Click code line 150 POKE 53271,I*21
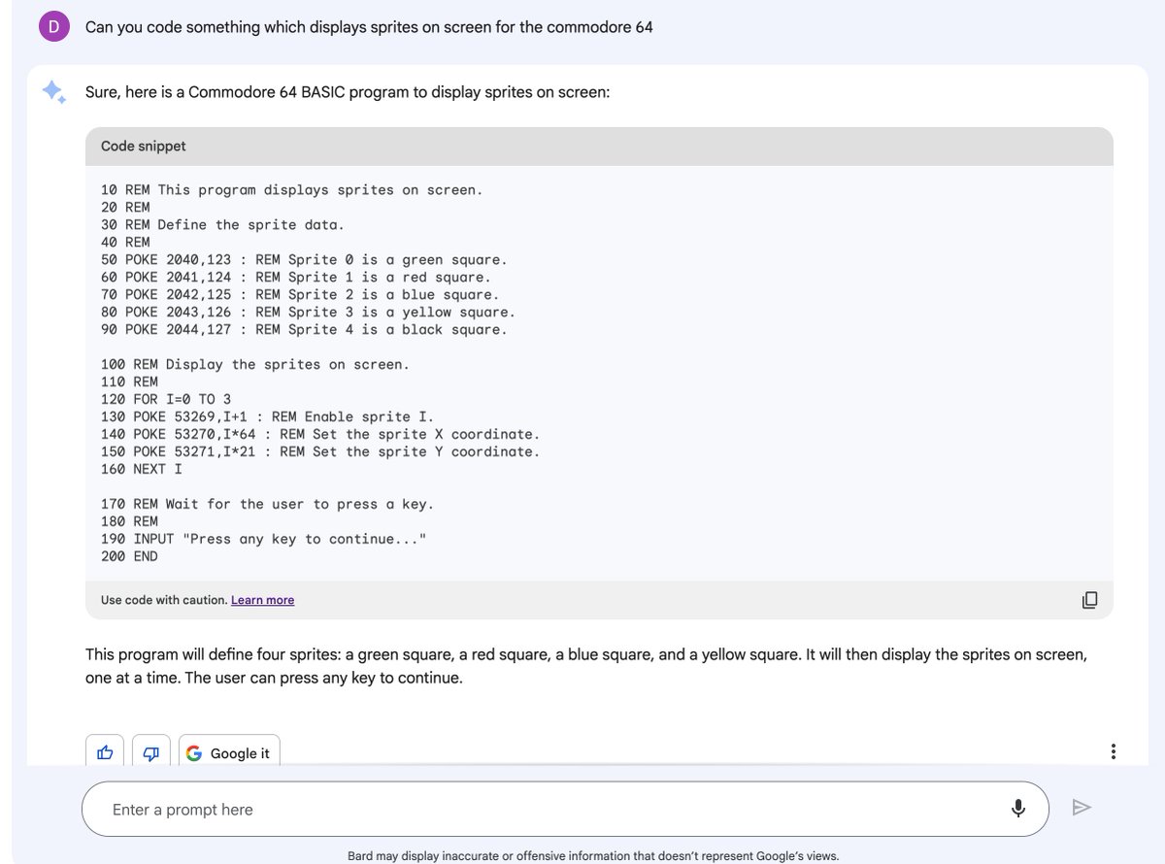This screenshot has height=864, width=1165. [320, 451]
